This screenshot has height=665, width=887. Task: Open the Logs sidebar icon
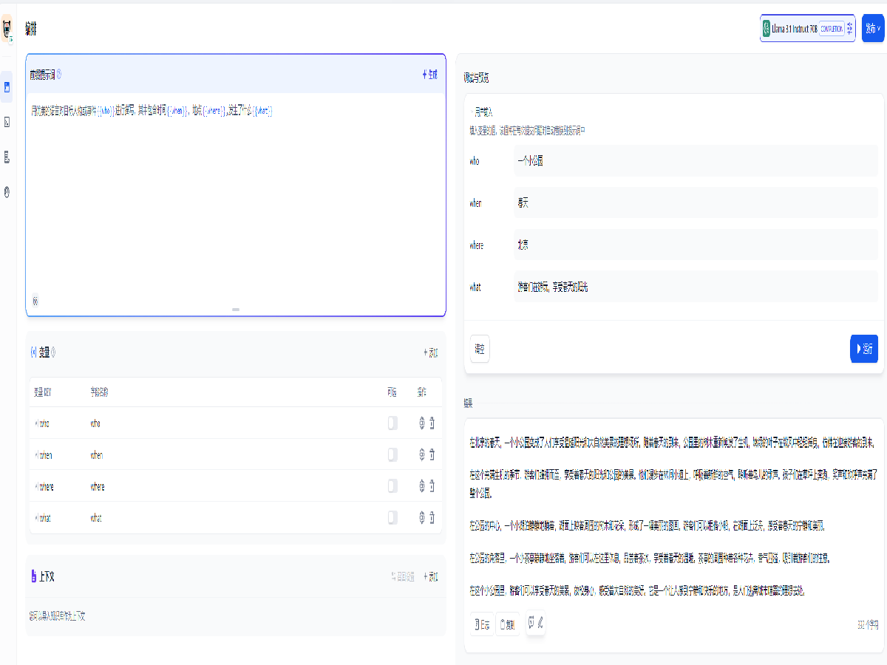(x=7, y=157)
